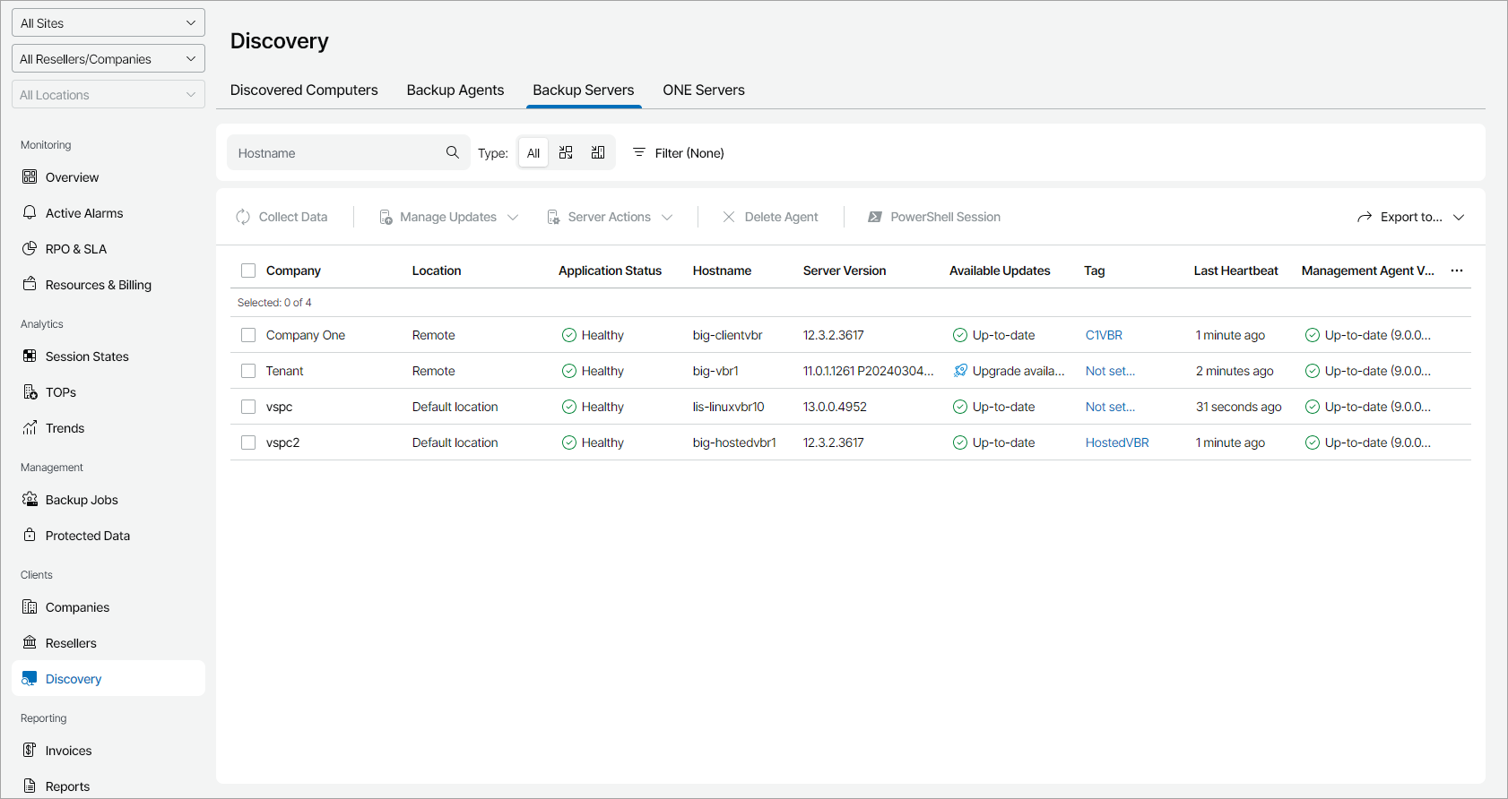Click the Collect Data refresh icon
The width and height of the screenshot is (1508, 799).
pos(243,217)
